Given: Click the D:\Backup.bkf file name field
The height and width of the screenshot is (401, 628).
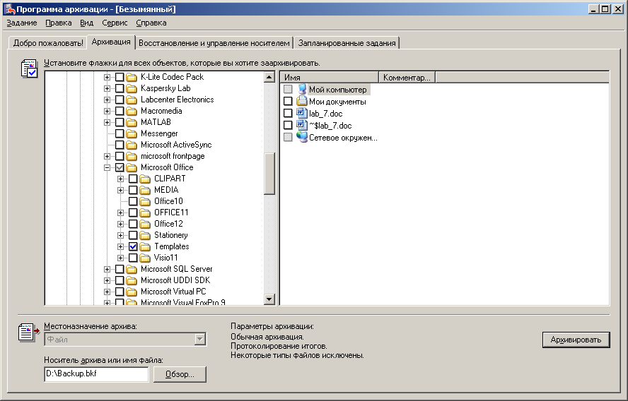Looking at the screenshot, I should (x=96, y=373).
